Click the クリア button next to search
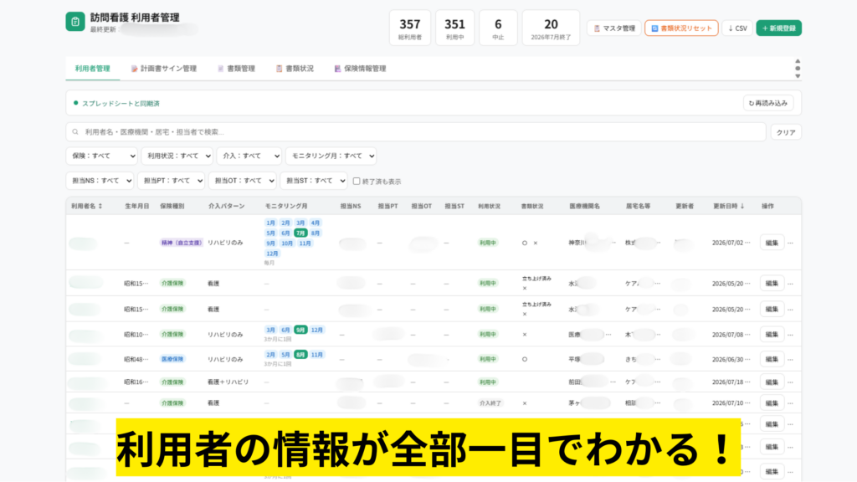 tap(786, 132)
